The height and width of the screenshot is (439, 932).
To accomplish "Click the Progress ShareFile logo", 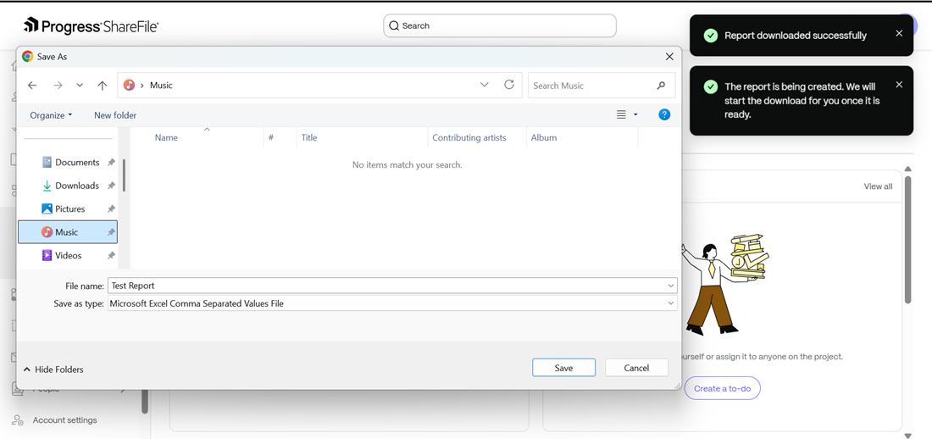I will [91, 25].
